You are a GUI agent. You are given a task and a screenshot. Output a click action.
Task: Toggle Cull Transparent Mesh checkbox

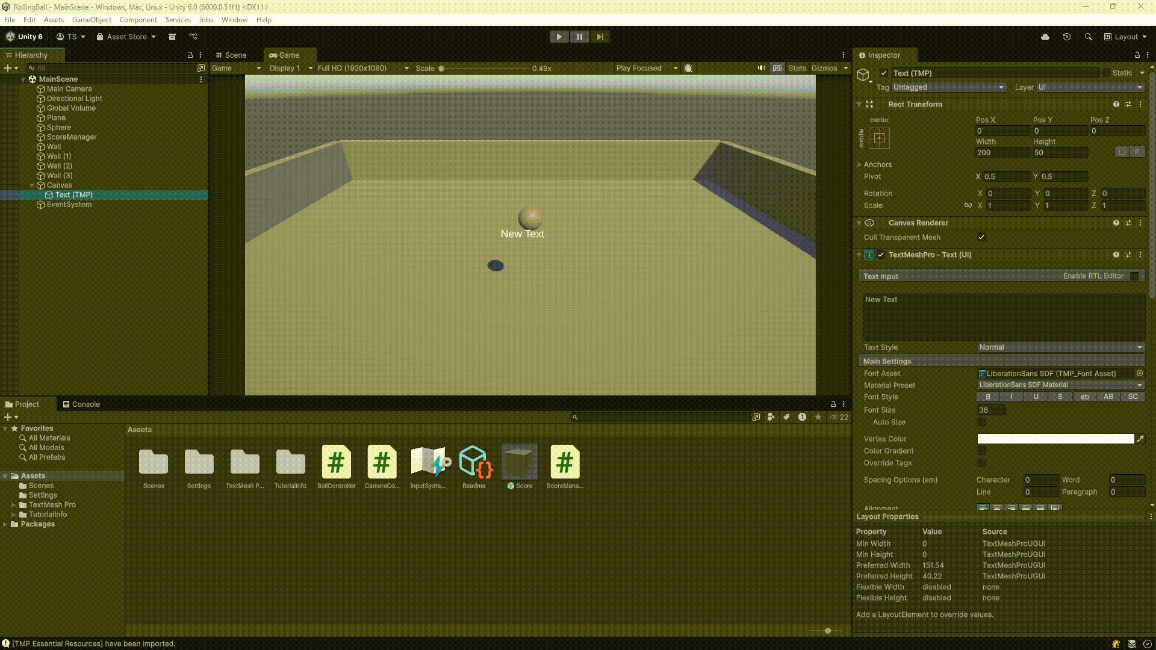pos(981,237)
